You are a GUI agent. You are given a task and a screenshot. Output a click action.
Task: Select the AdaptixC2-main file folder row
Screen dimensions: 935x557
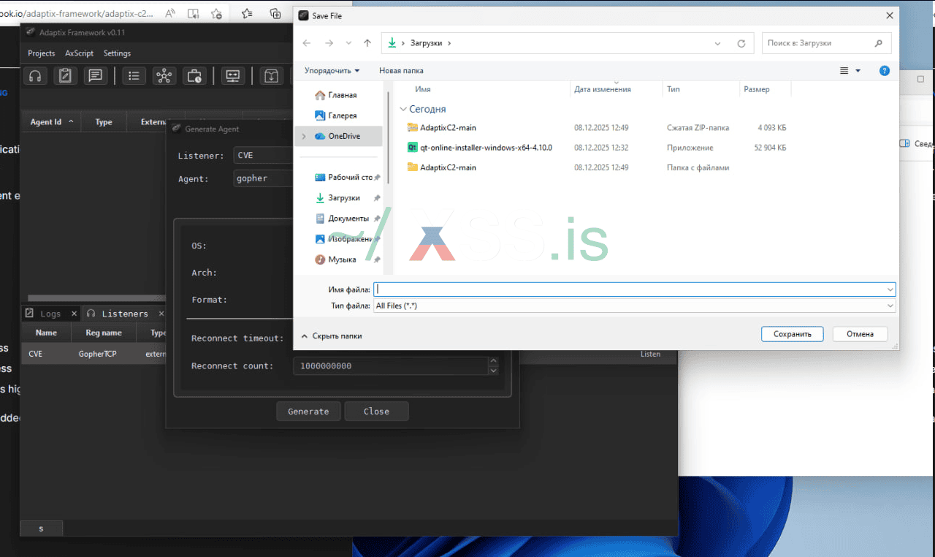[x=597, y=167]
